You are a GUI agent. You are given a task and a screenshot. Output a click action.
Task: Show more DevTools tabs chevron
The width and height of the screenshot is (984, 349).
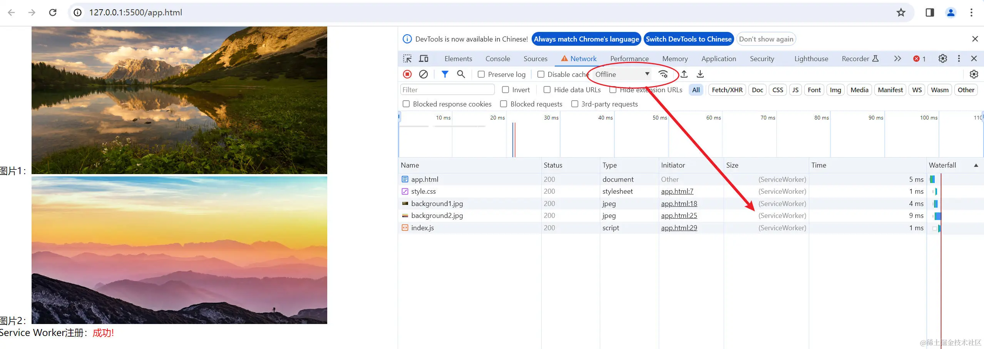click(x=897, y=58)
